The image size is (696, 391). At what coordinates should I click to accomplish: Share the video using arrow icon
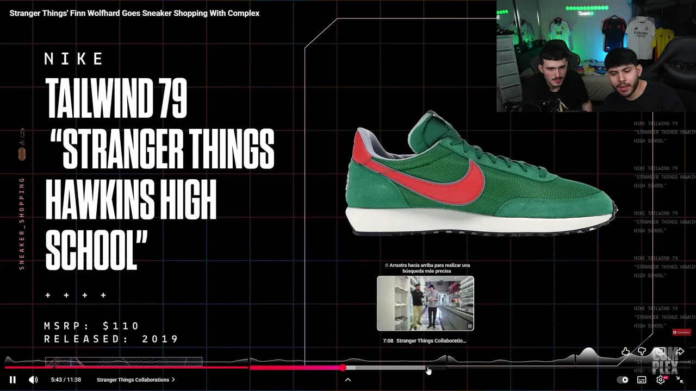[x=680, y=352]
